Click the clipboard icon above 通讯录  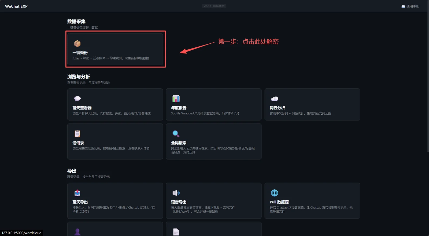coord(77,134)
